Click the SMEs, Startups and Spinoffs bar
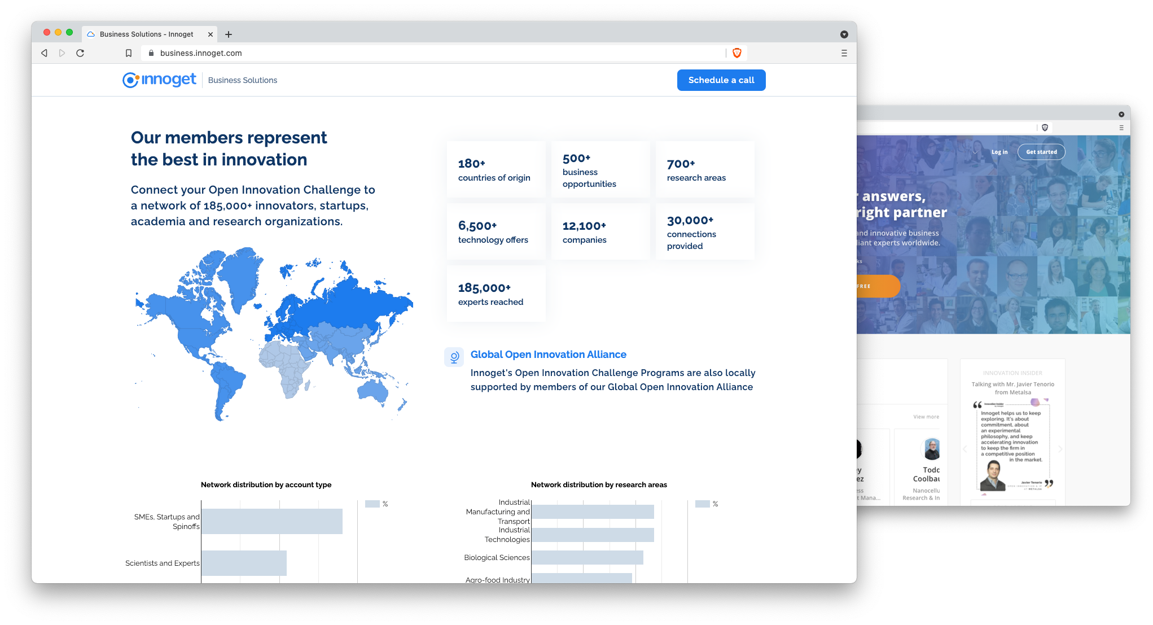Image resolution: width=1153 pixels, height=625 pixels. pyautogui.click(x=272, y=521)
